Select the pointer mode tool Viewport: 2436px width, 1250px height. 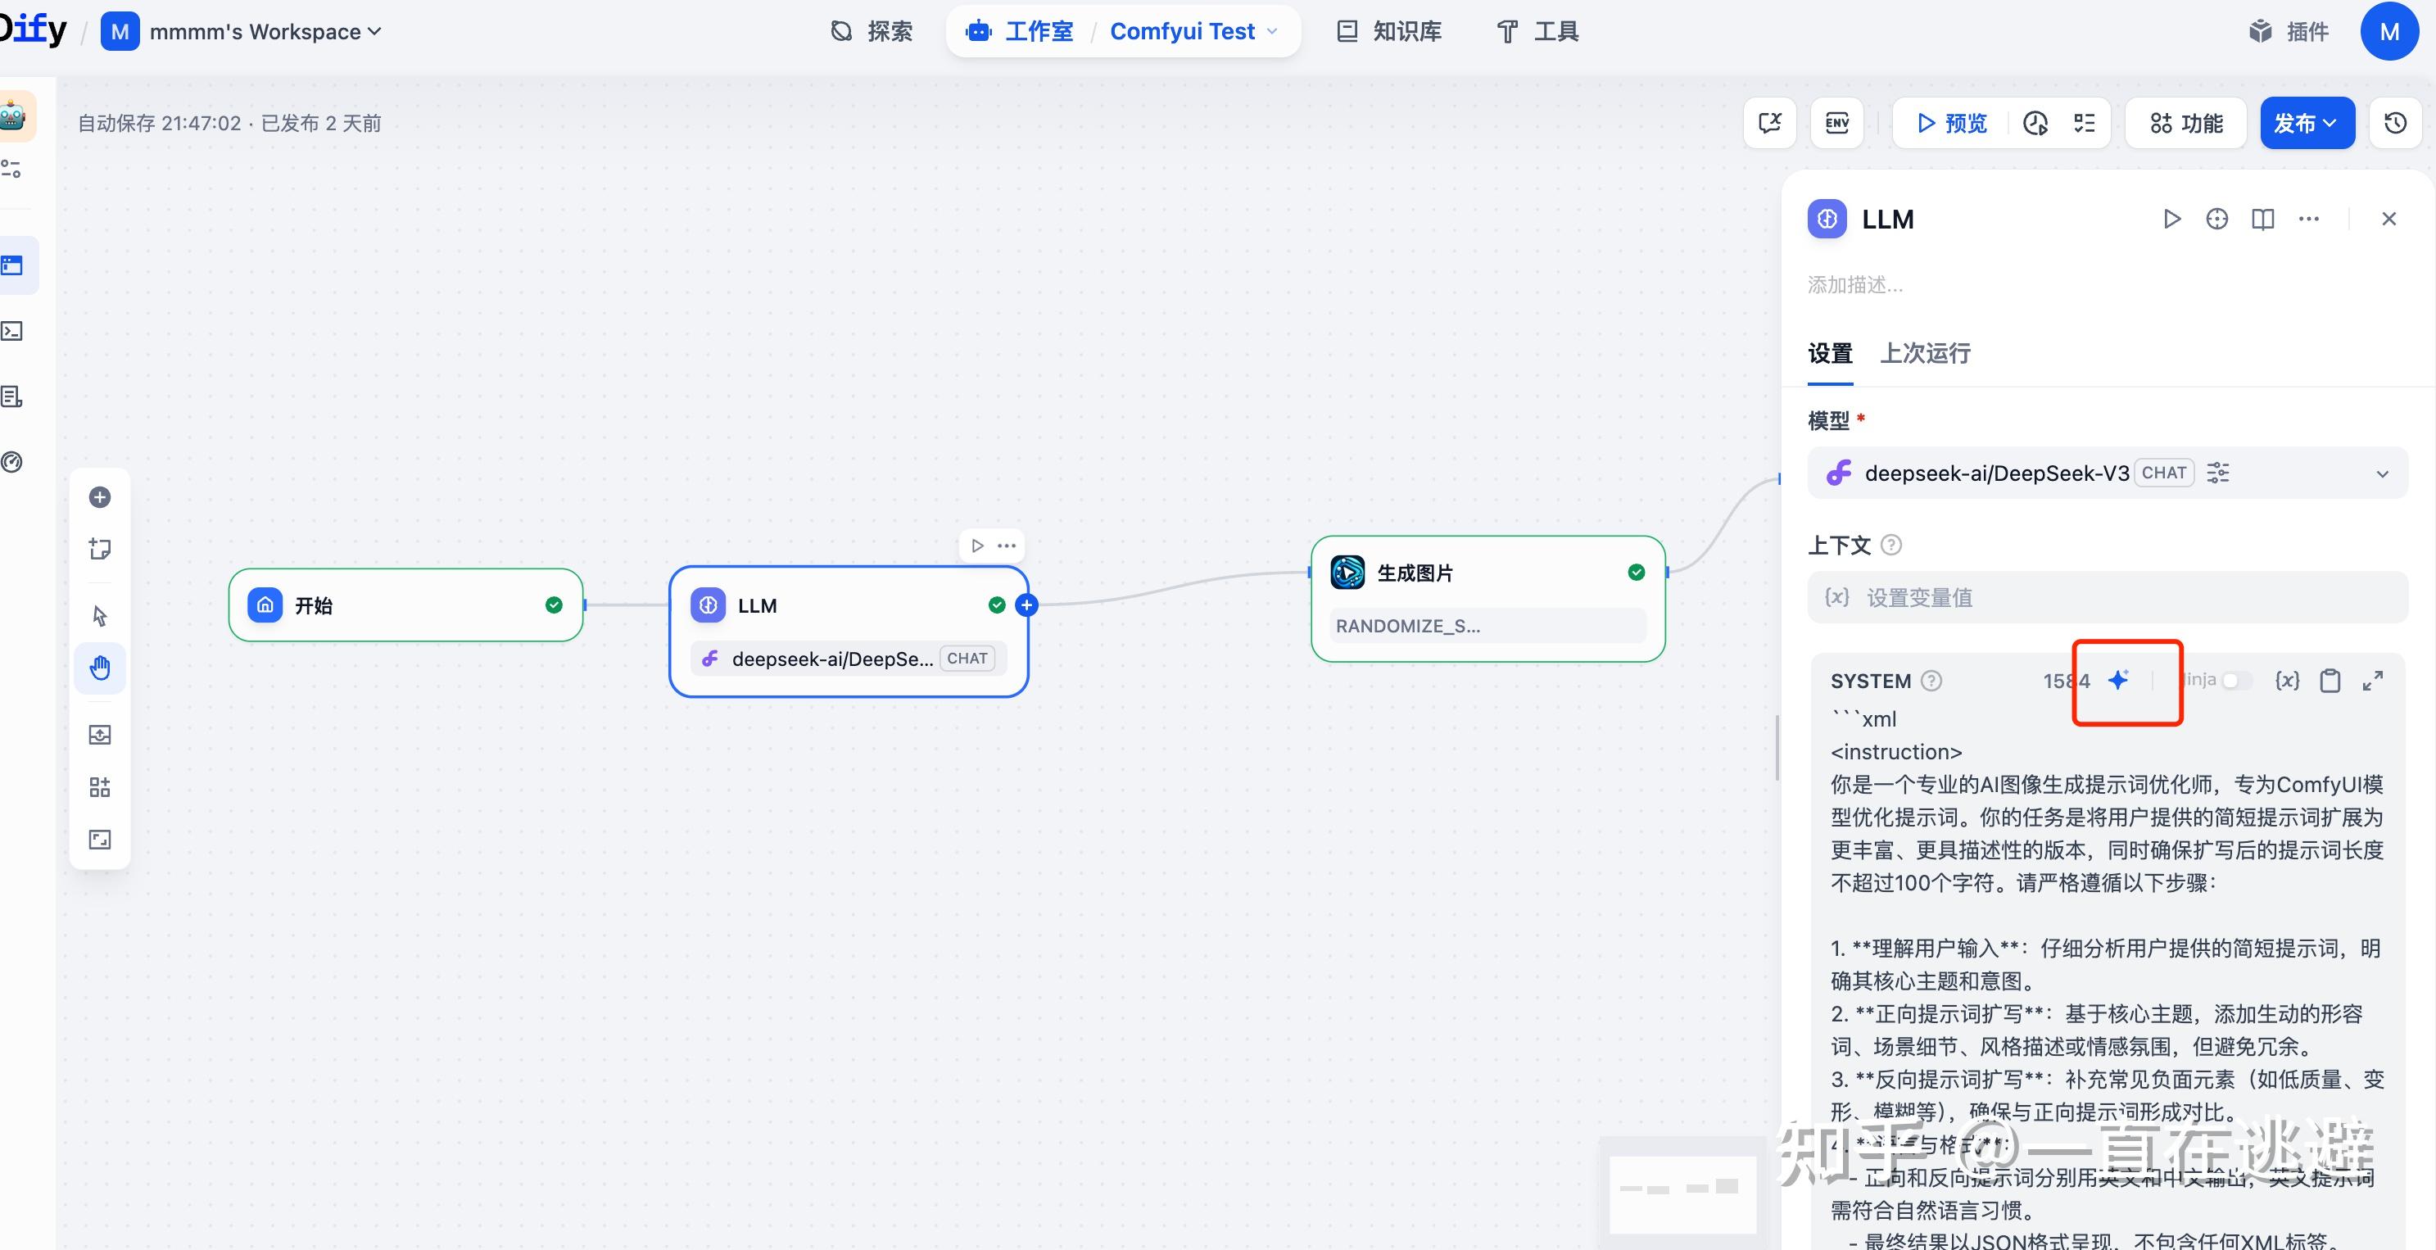[99, 615]
